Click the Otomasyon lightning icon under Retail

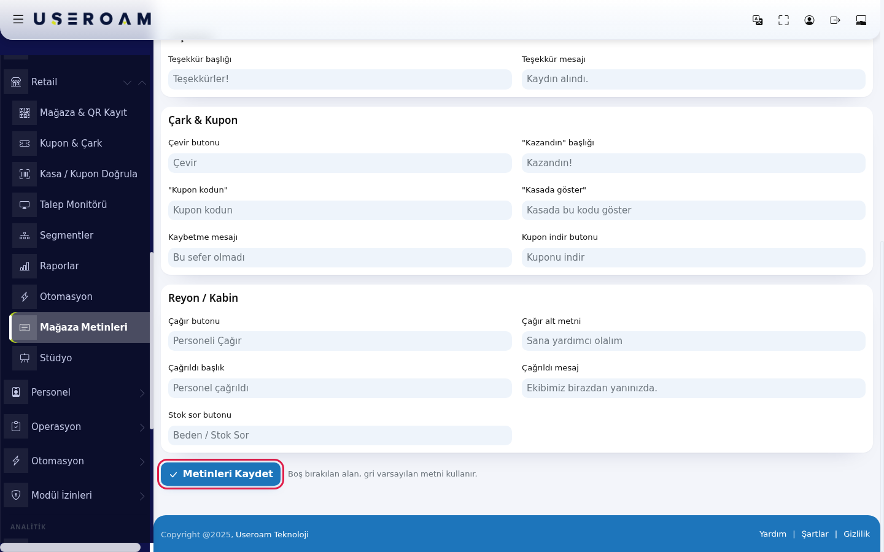[x=25, y=297]
